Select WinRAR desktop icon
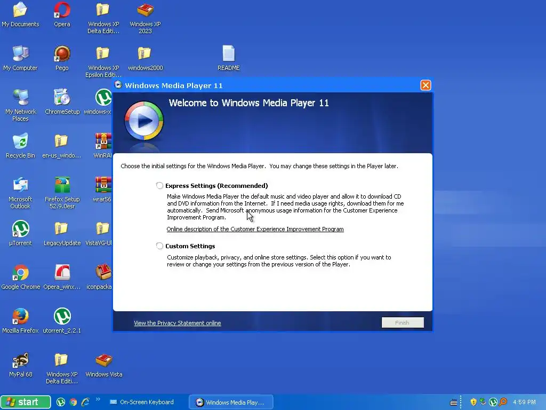 pos(103,146)
